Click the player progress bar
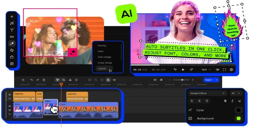Screen dimensions: 255x127 point(183,65)
